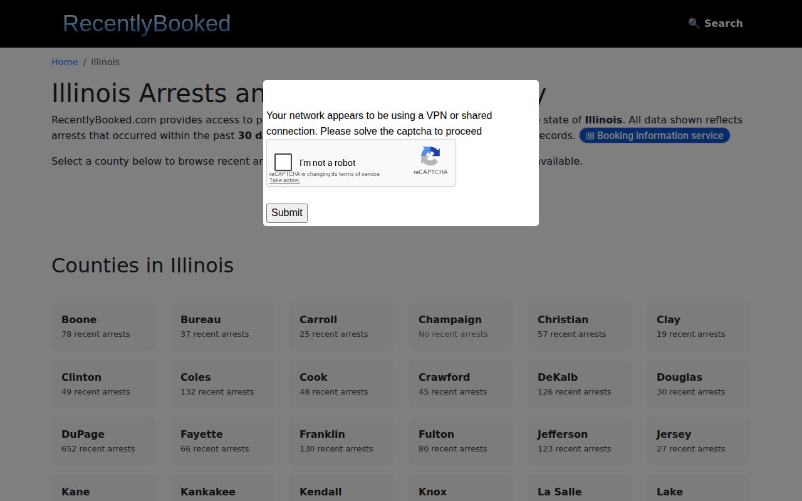Open the Boone county card
The width and height of the screenshot is (802, 501).
tap(103, 326)
